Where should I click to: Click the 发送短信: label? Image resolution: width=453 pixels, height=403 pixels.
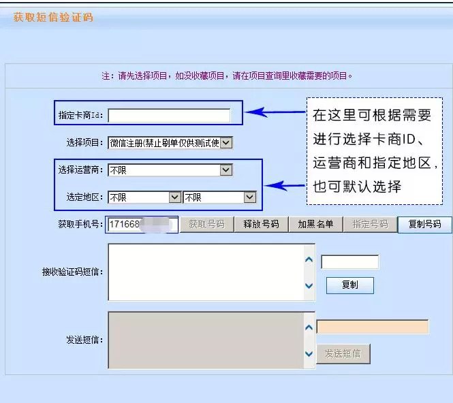84,340
